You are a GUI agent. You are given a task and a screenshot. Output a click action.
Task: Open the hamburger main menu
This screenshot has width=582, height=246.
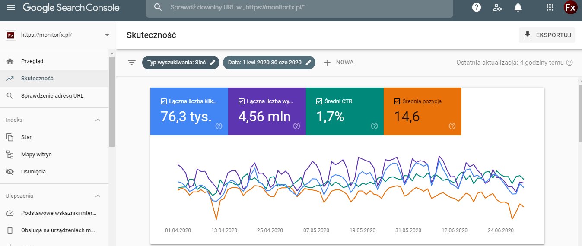[11, 8]
